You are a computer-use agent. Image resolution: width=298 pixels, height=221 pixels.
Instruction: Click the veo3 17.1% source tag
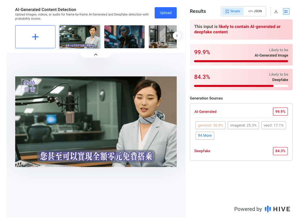point(273,125)
